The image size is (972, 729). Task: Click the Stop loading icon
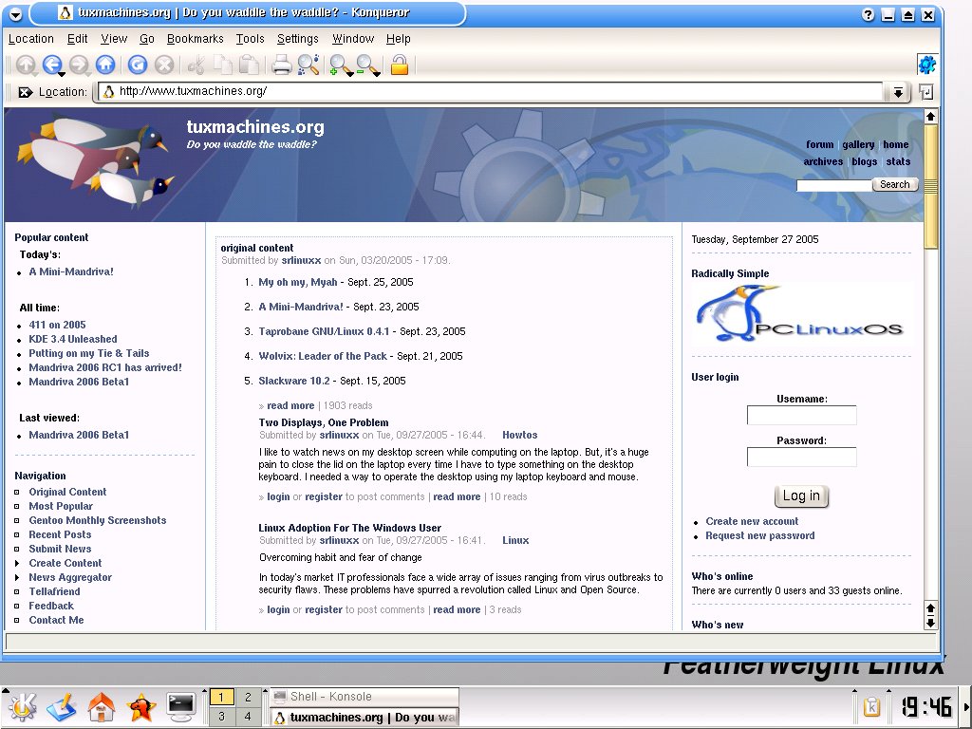(x=164, y=65)
